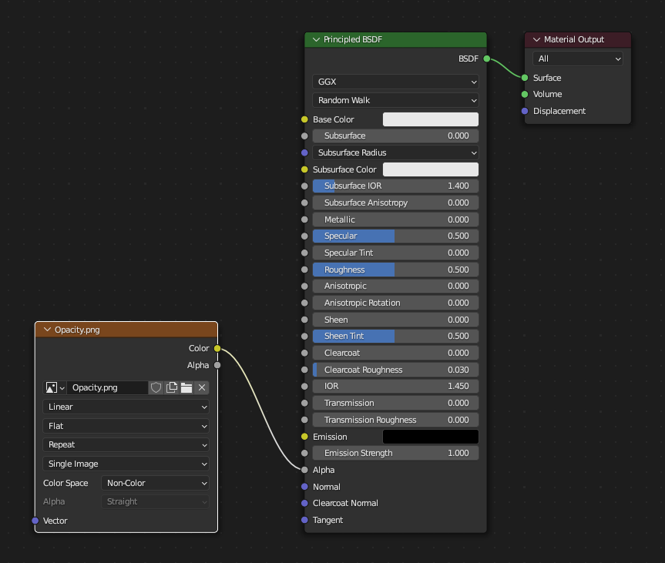Image resolution: width=665 pixels, height=563 pixels.
Task: Click the black Emission color swatch
Action: pos(431,437)
